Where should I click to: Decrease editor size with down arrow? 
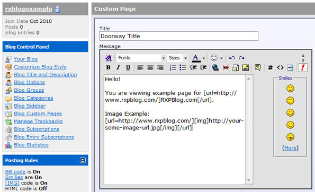[303, 60]
